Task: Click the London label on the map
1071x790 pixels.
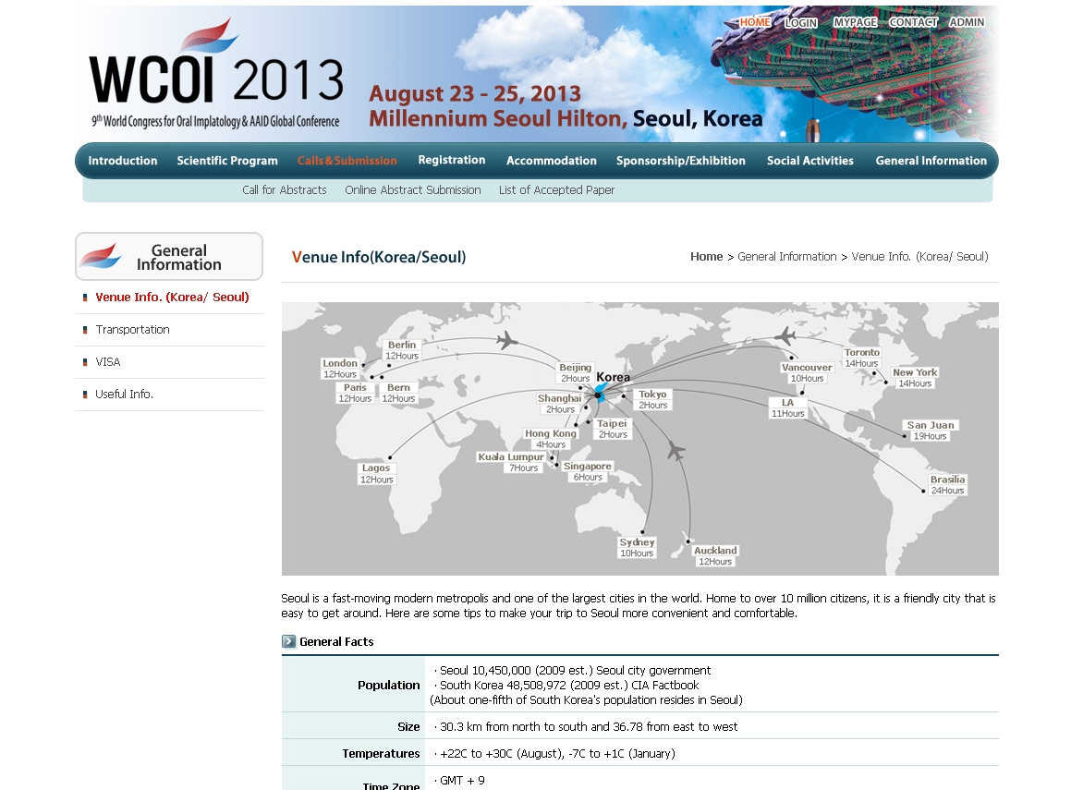Action: pos(340,369)
